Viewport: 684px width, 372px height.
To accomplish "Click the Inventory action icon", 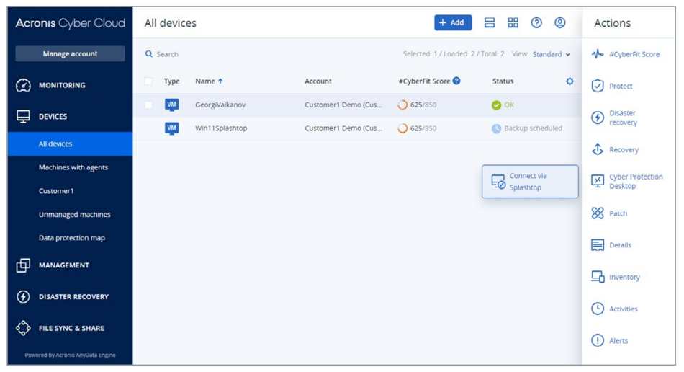I will click(597, 277).
